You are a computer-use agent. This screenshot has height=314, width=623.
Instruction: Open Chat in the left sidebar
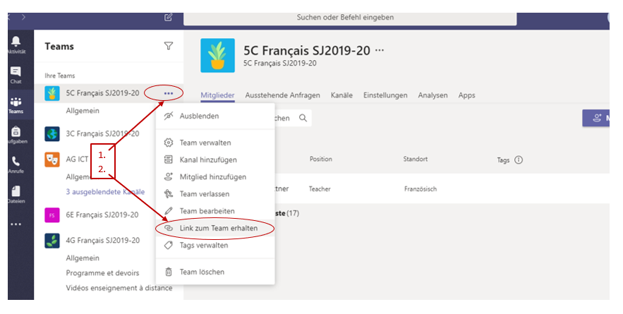(x=16, y=74)
